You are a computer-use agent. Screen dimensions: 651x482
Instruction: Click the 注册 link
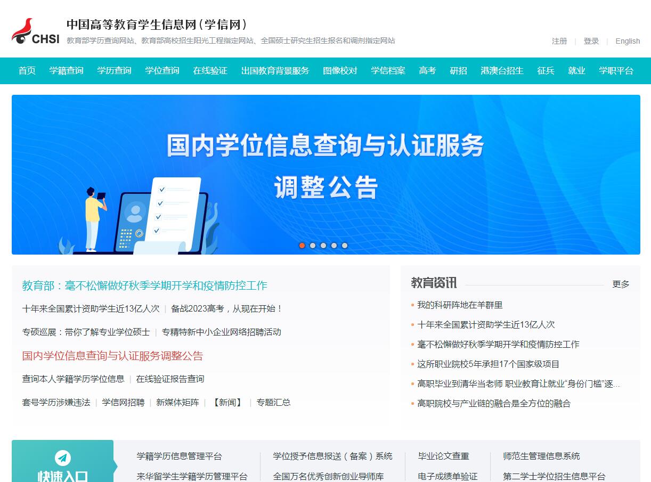[559, 41]
